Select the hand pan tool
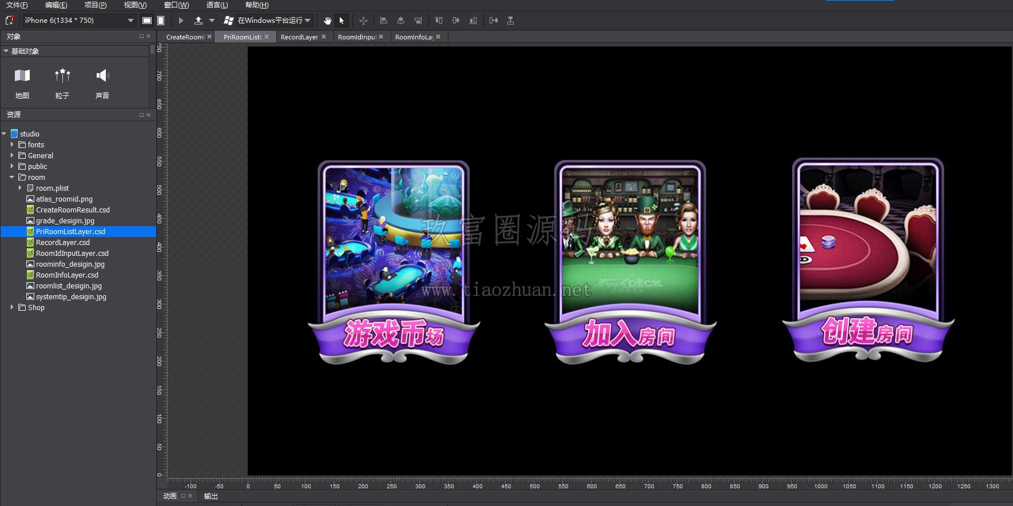 point(327,21)
